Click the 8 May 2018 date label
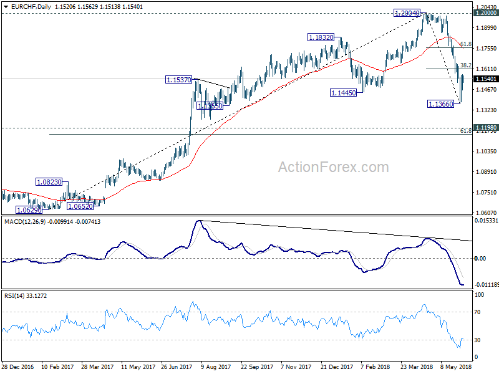Image resolution: width=499 pixels, height=374 pixels. point(456,367)
